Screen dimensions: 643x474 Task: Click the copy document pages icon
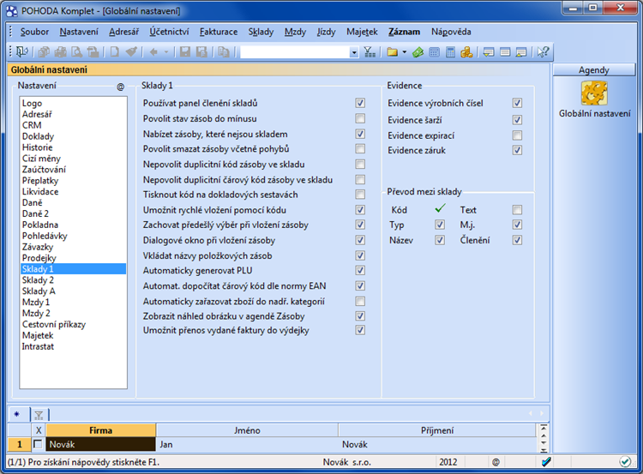click(224, 51)
